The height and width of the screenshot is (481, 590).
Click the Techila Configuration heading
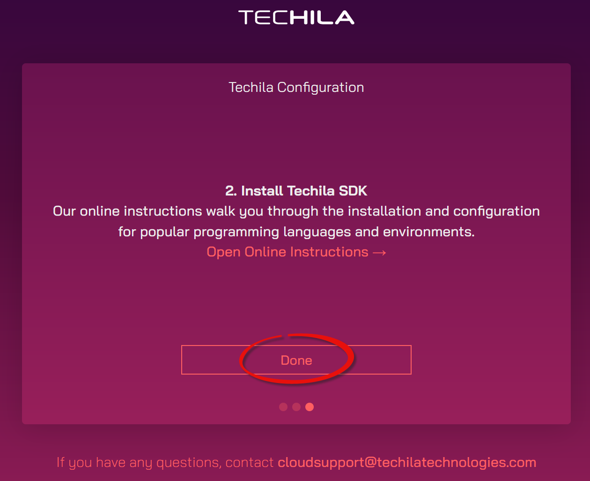(x=296, y=87)
